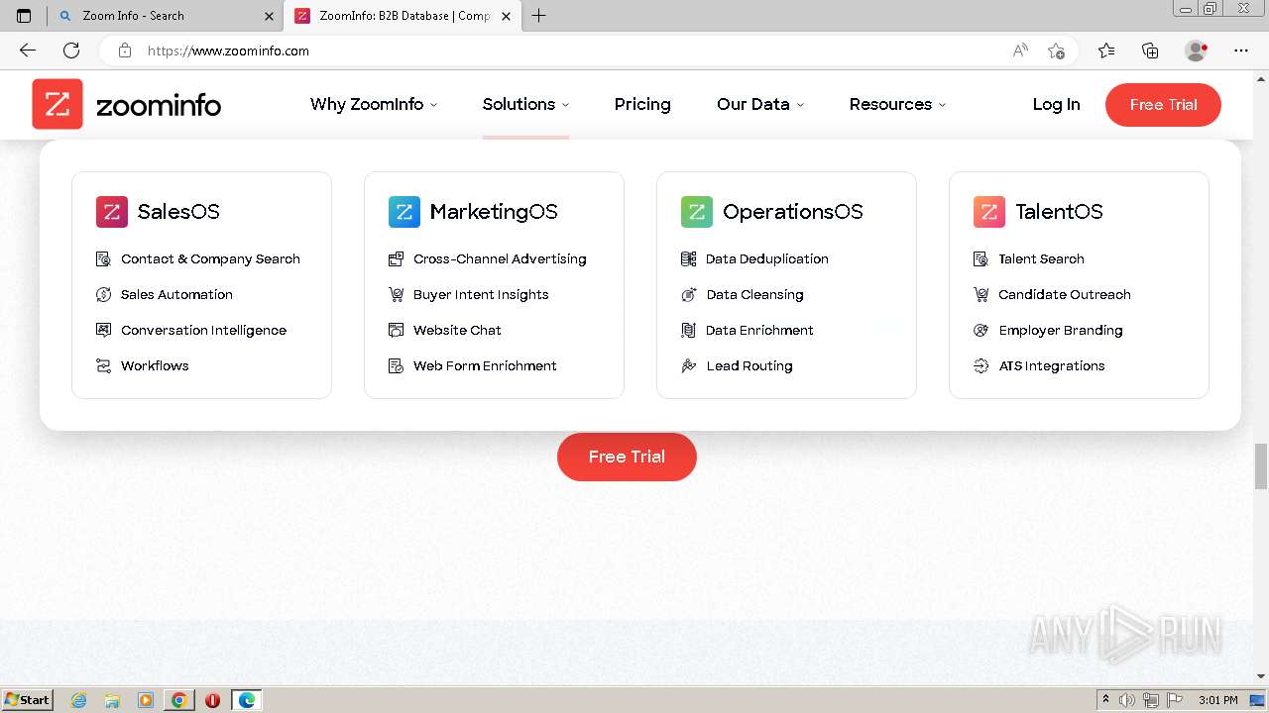Click the SalesOS red logo icon
1269x713 pixels.
[x=112, y=211]
